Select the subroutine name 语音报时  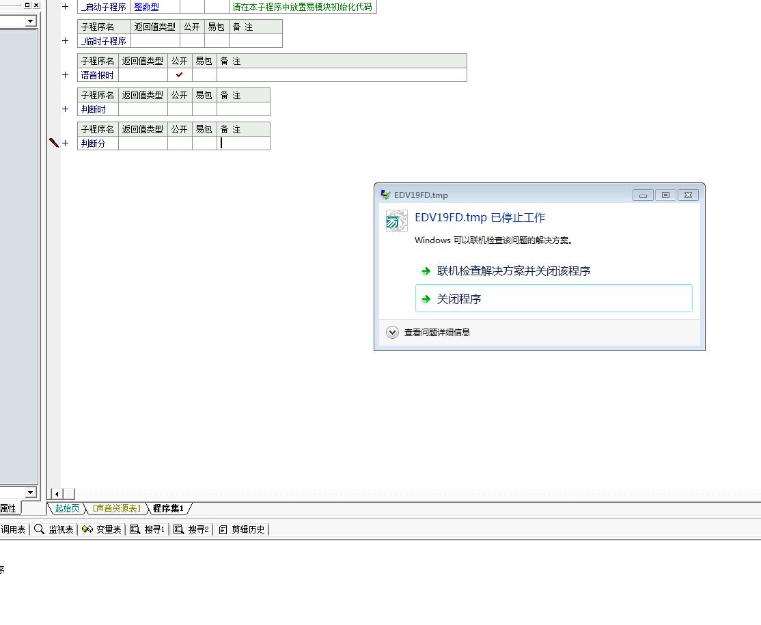pyautogui.click(x=98, y=74)
